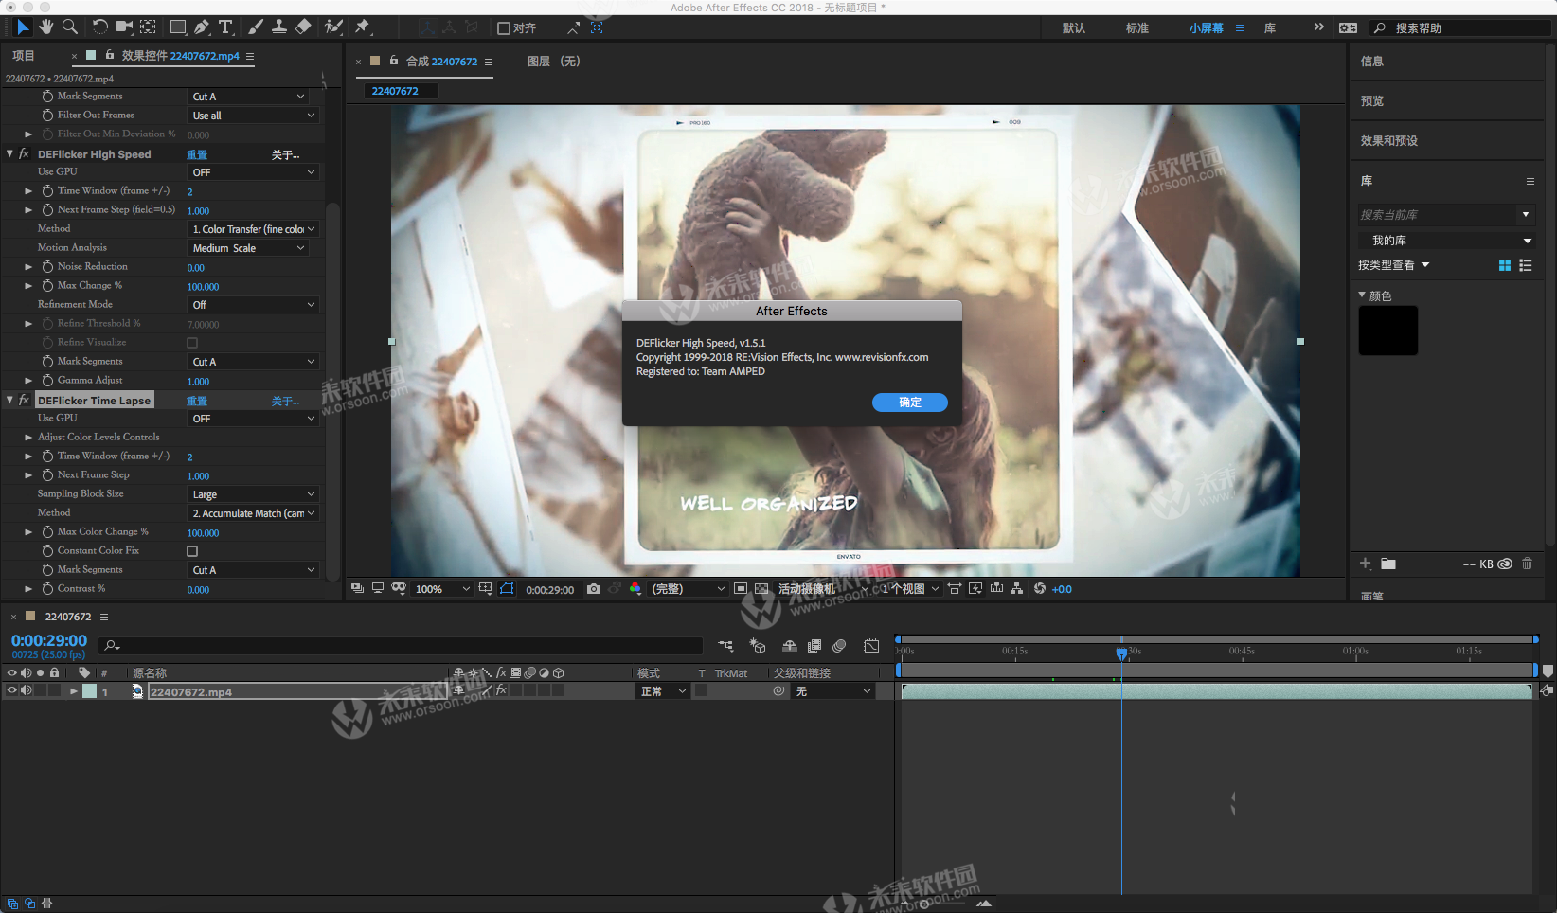This screenshot has width=1557, height=913.
Task: Toggle stopwatch for Gamma Adjust
Action: tap(47, 381)
